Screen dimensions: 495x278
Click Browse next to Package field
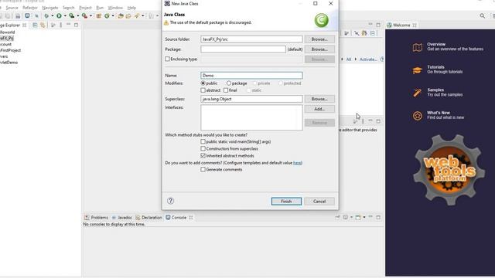319,49
